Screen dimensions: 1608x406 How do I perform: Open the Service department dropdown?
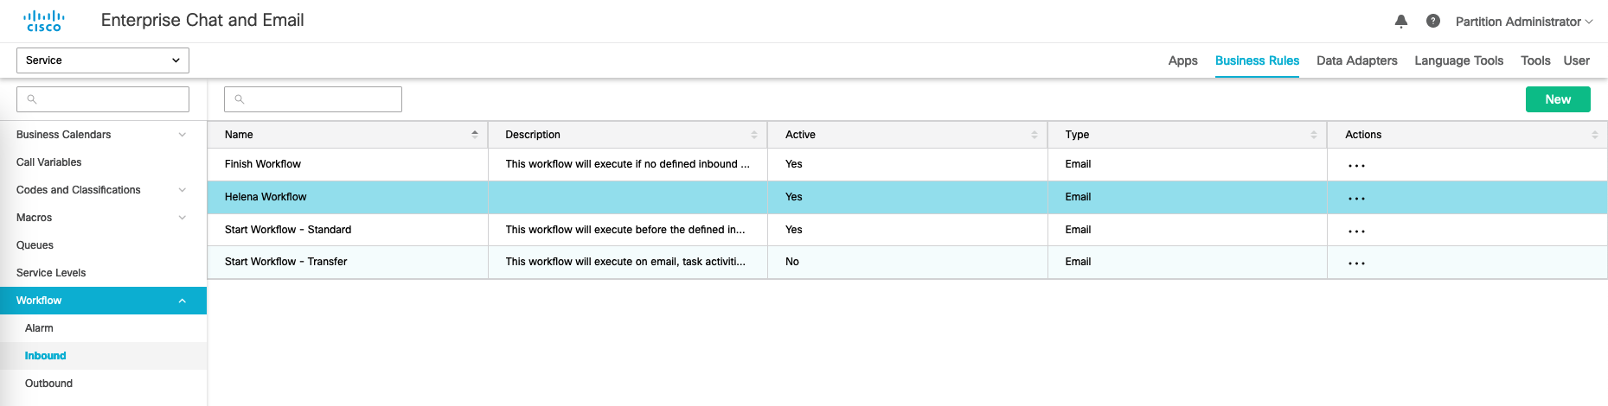coord(103,60)
